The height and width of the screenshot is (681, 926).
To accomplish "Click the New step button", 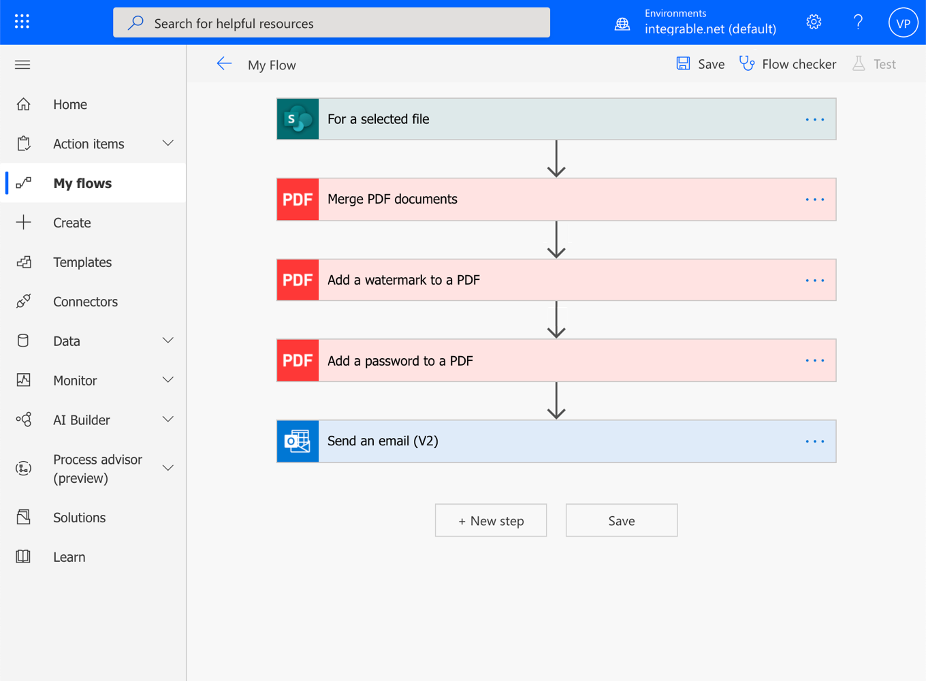I will click(491, 521).
